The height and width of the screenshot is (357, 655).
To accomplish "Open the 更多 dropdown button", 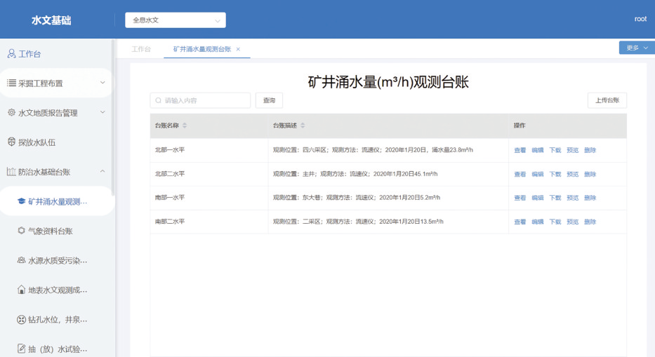I will click(637, 48).
